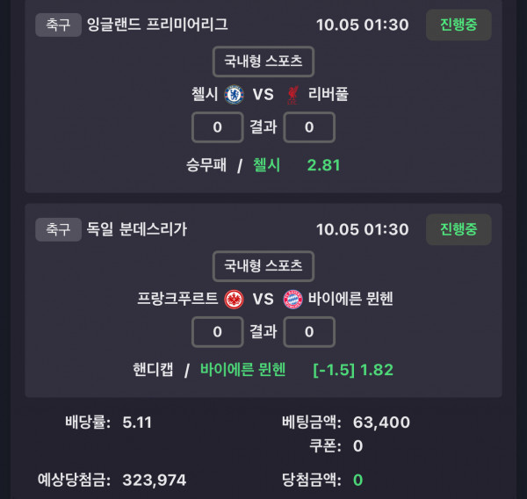Click the Chelsea club crest icon
Screen dimensions: 527x499
[234, 94]
